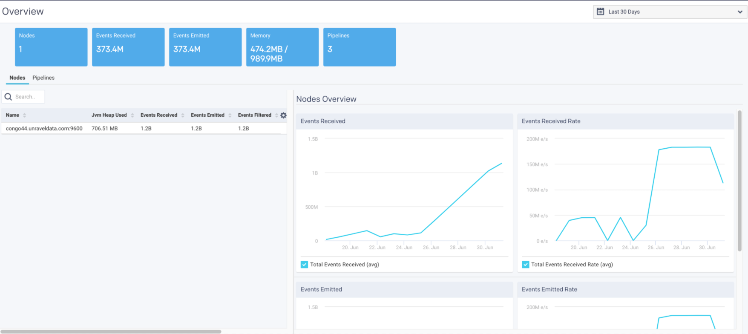The width and height of the screenshot is (748, 334).
Task: Select the Events Received summary card
Action: 128,47
